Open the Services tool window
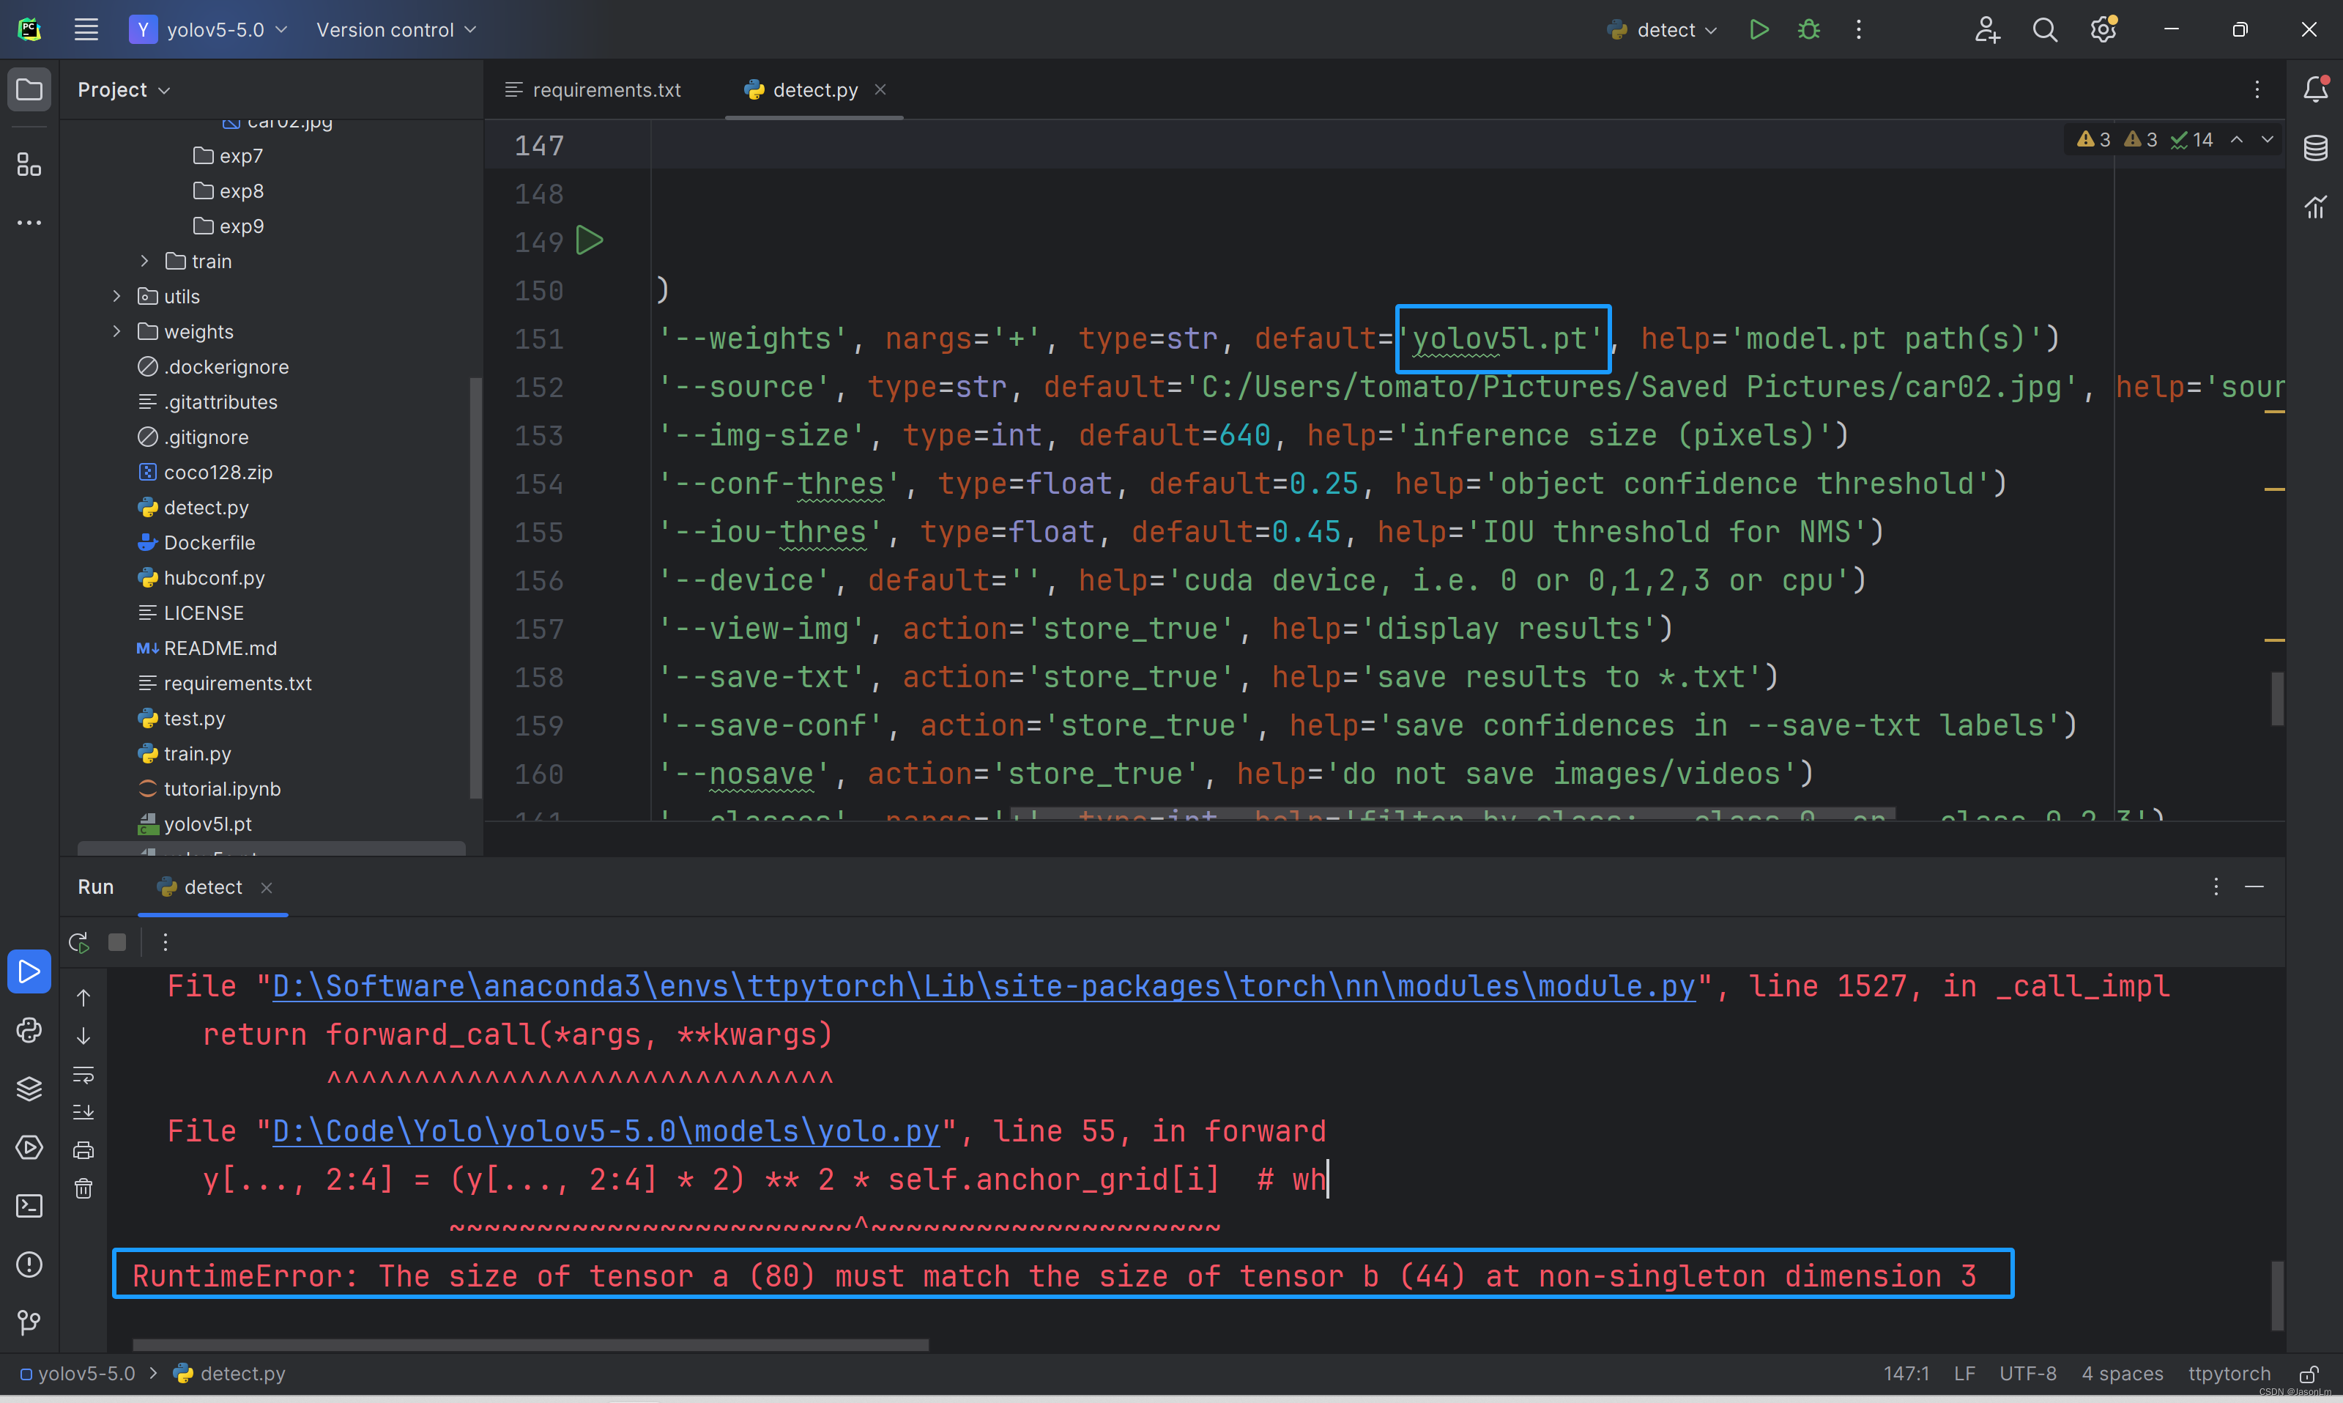2343x1403 pixels. [x=29, y=1147]
